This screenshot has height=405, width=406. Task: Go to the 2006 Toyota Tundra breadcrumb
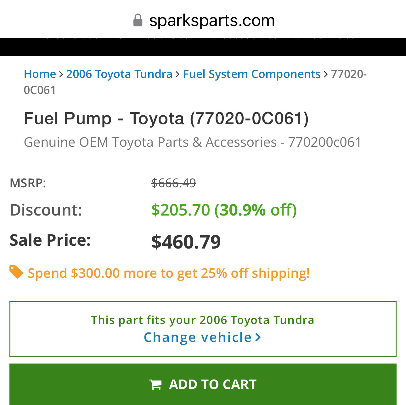point(119,74)
